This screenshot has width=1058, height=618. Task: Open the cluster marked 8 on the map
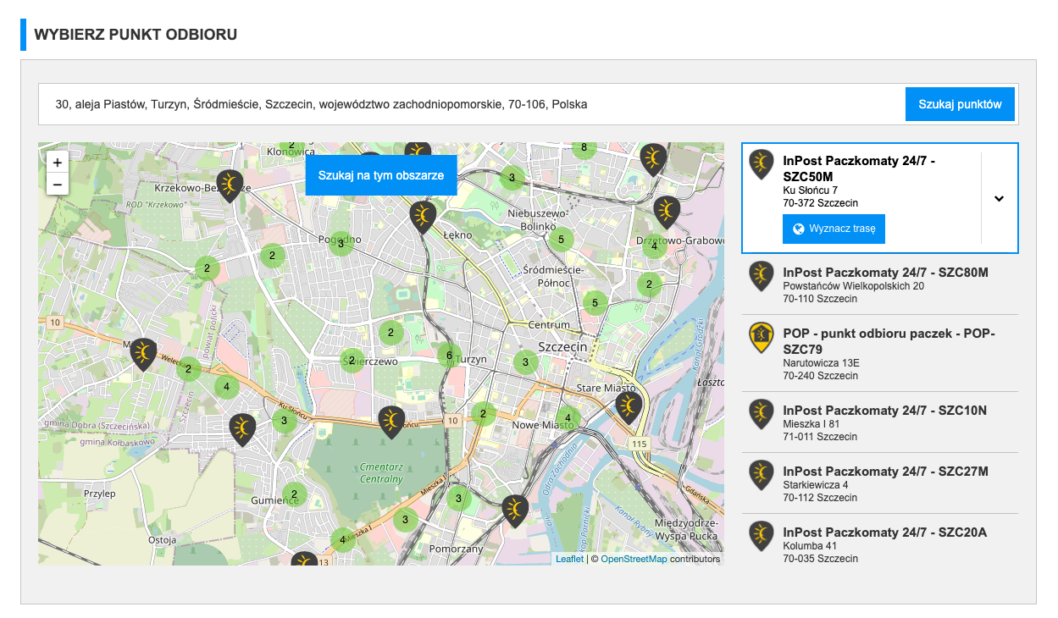pos(583,148)
